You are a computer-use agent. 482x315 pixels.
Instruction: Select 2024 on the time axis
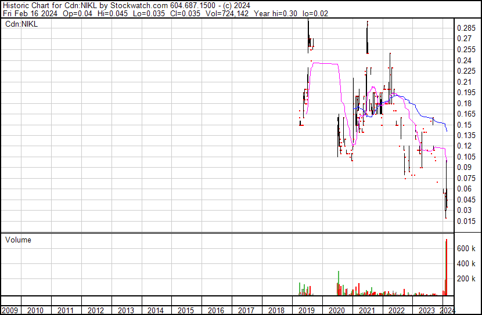click(446, 310)
